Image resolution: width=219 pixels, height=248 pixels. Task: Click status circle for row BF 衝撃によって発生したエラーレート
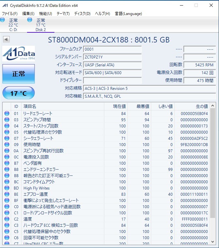7,200
